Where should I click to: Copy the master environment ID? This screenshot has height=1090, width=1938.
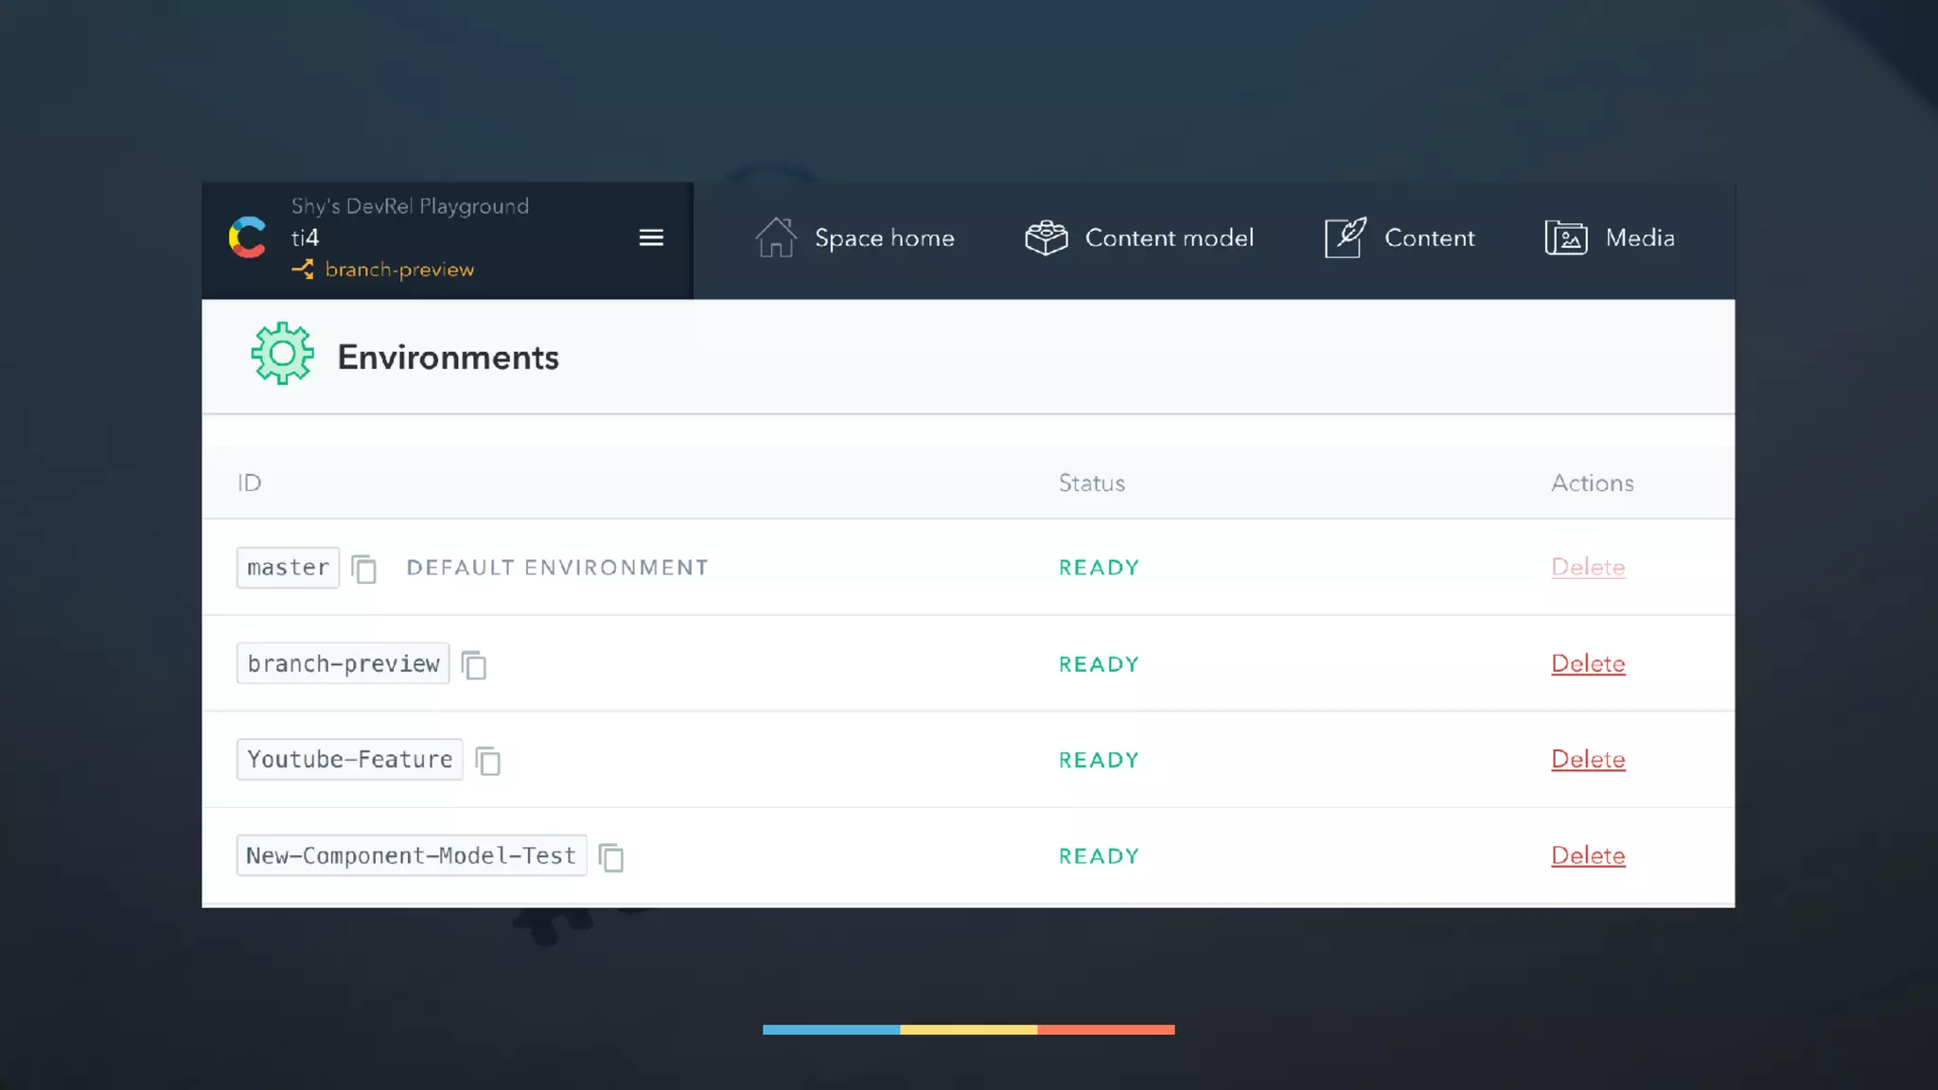point(364,569)
